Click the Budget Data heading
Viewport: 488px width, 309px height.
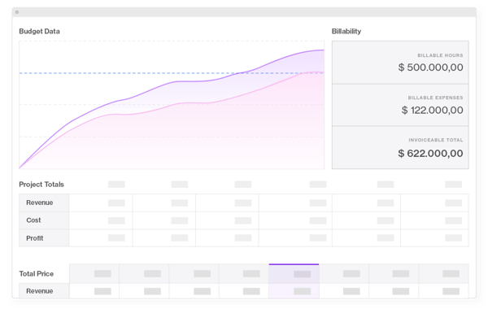[39, 31]
